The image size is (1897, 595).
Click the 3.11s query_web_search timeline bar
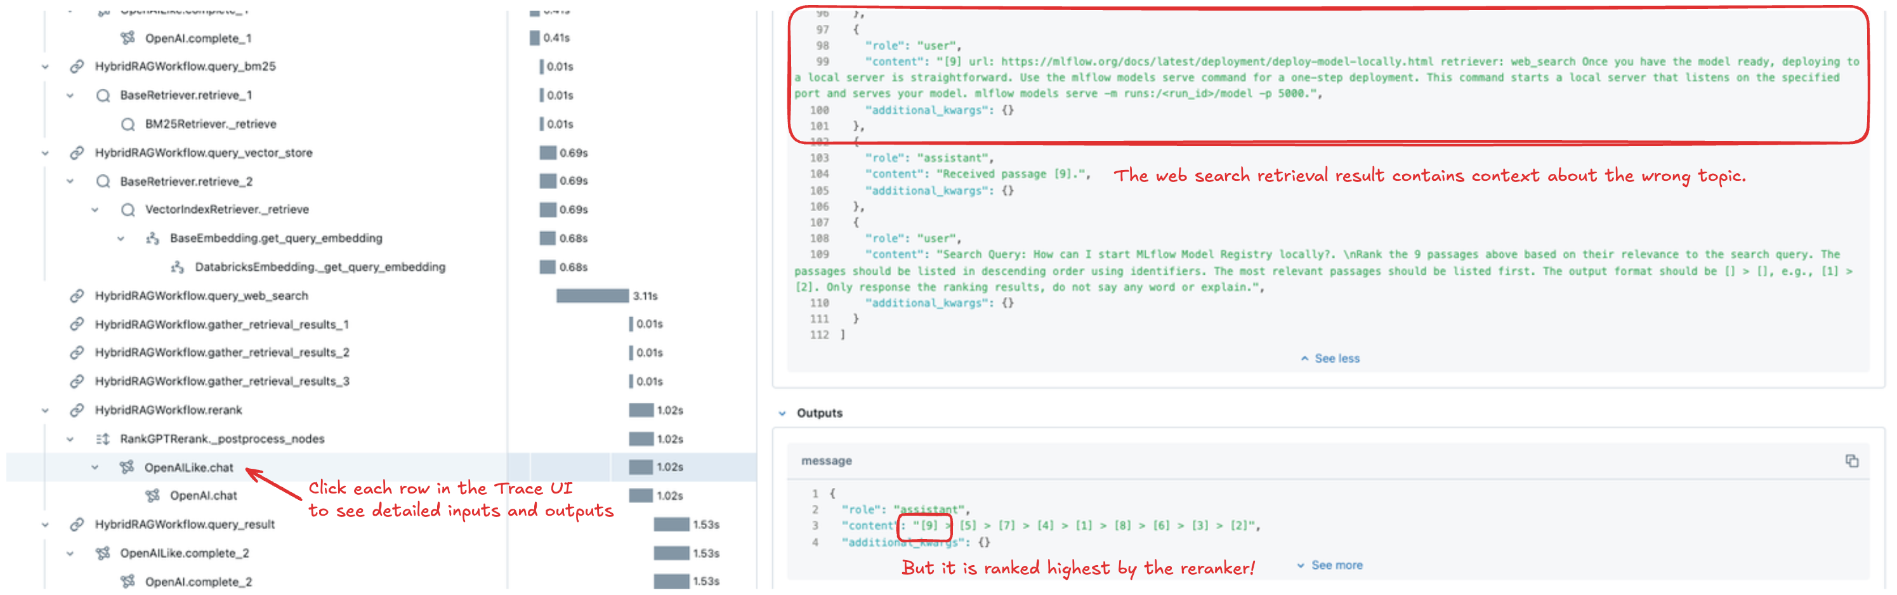click(592, 296)
